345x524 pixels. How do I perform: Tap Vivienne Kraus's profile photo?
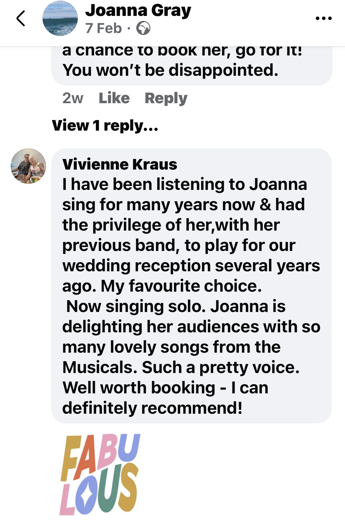pyautogui.click(x=28, y=166)
